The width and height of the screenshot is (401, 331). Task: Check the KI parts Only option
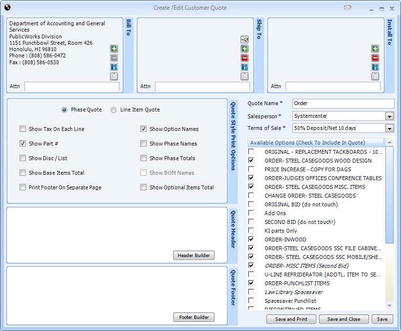[251, 231]
